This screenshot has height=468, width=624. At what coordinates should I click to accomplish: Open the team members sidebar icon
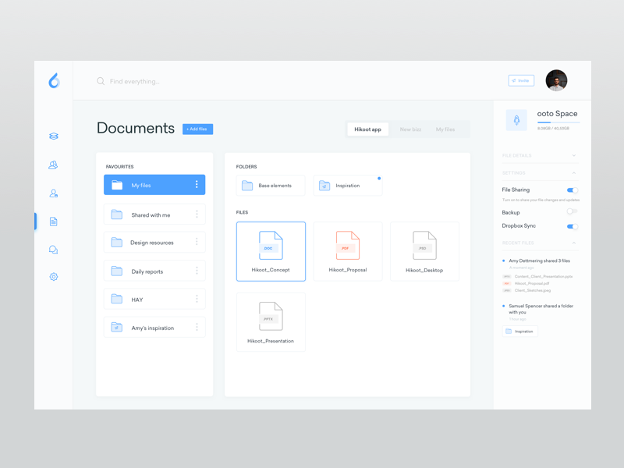[53, 165]
